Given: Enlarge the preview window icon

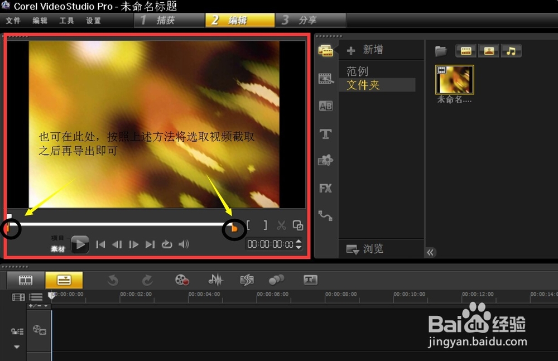Looking at the screenshot, I should [297, 225].
